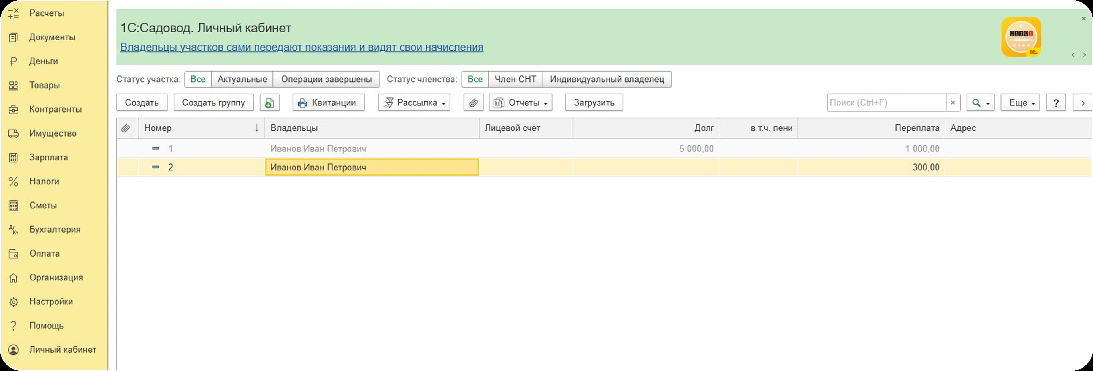
Task: Go to the Документы section
Action: tap(52, 37)
